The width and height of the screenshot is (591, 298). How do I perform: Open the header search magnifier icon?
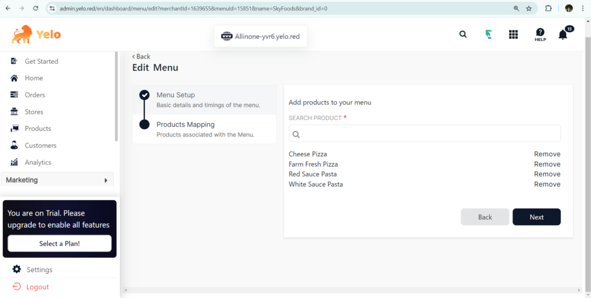tap(463, 34)
